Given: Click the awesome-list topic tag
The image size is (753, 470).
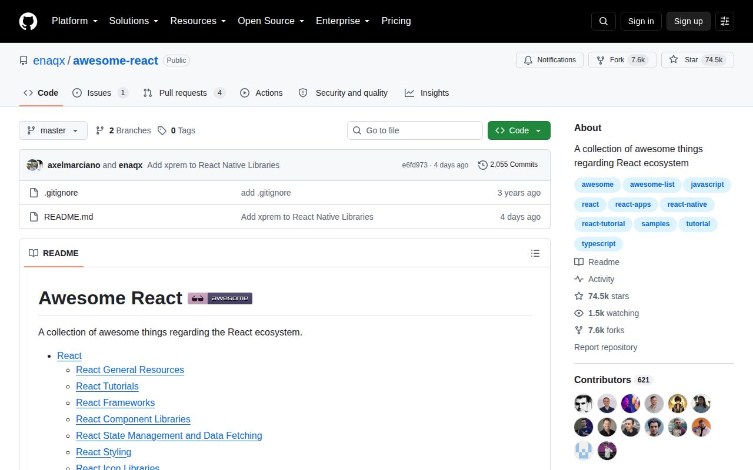Looking at the screenshot, I should (652, 184).
